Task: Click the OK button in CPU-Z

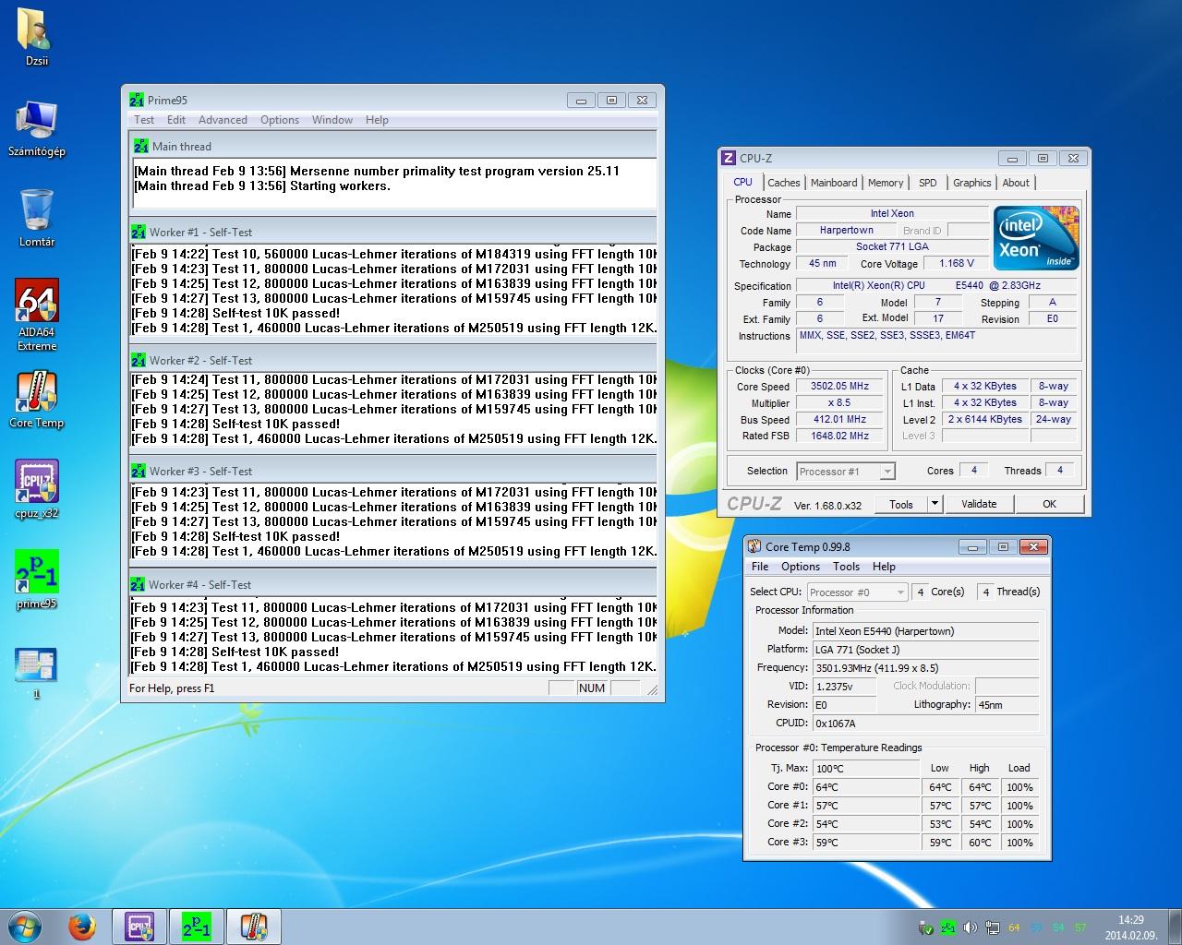Action: point(1049,504)
